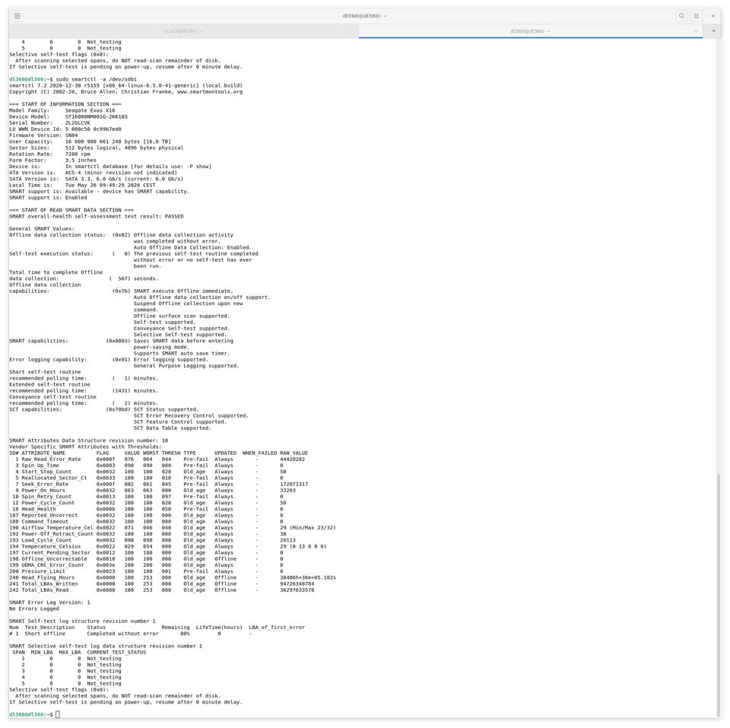Viewport: 730px width, 728px height.
Task: Select the active second dl360@dl360 tab
Action: point(530,31)
